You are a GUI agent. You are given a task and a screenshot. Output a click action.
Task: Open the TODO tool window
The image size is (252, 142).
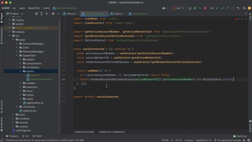pyautogui.click(x=37, y=136)
